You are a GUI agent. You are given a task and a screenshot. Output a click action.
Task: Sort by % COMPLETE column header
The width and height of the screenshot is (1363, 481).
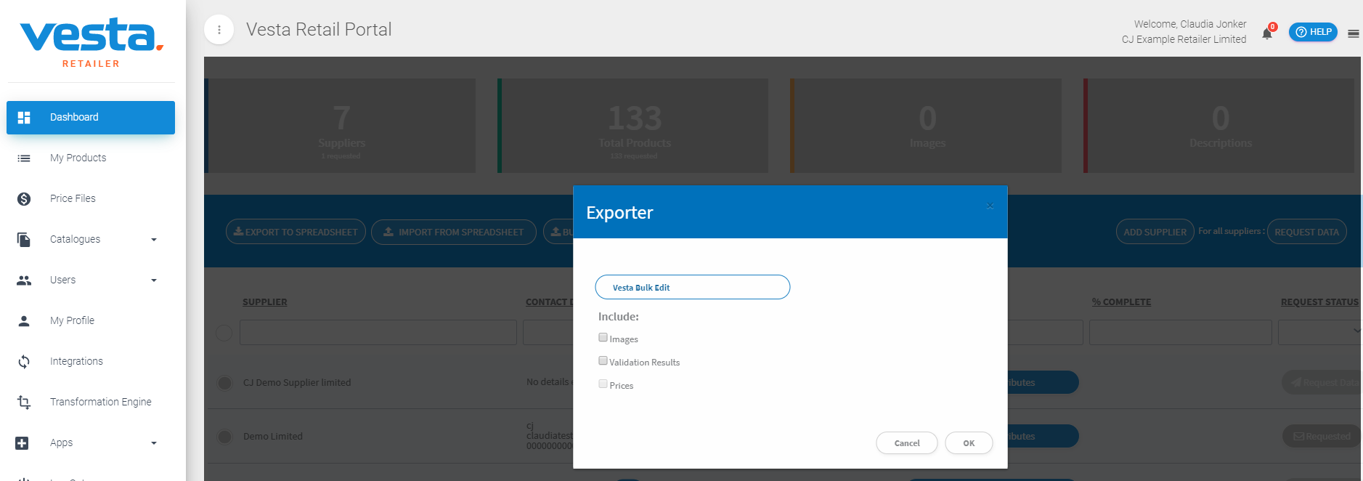(x=1121, y=302)
